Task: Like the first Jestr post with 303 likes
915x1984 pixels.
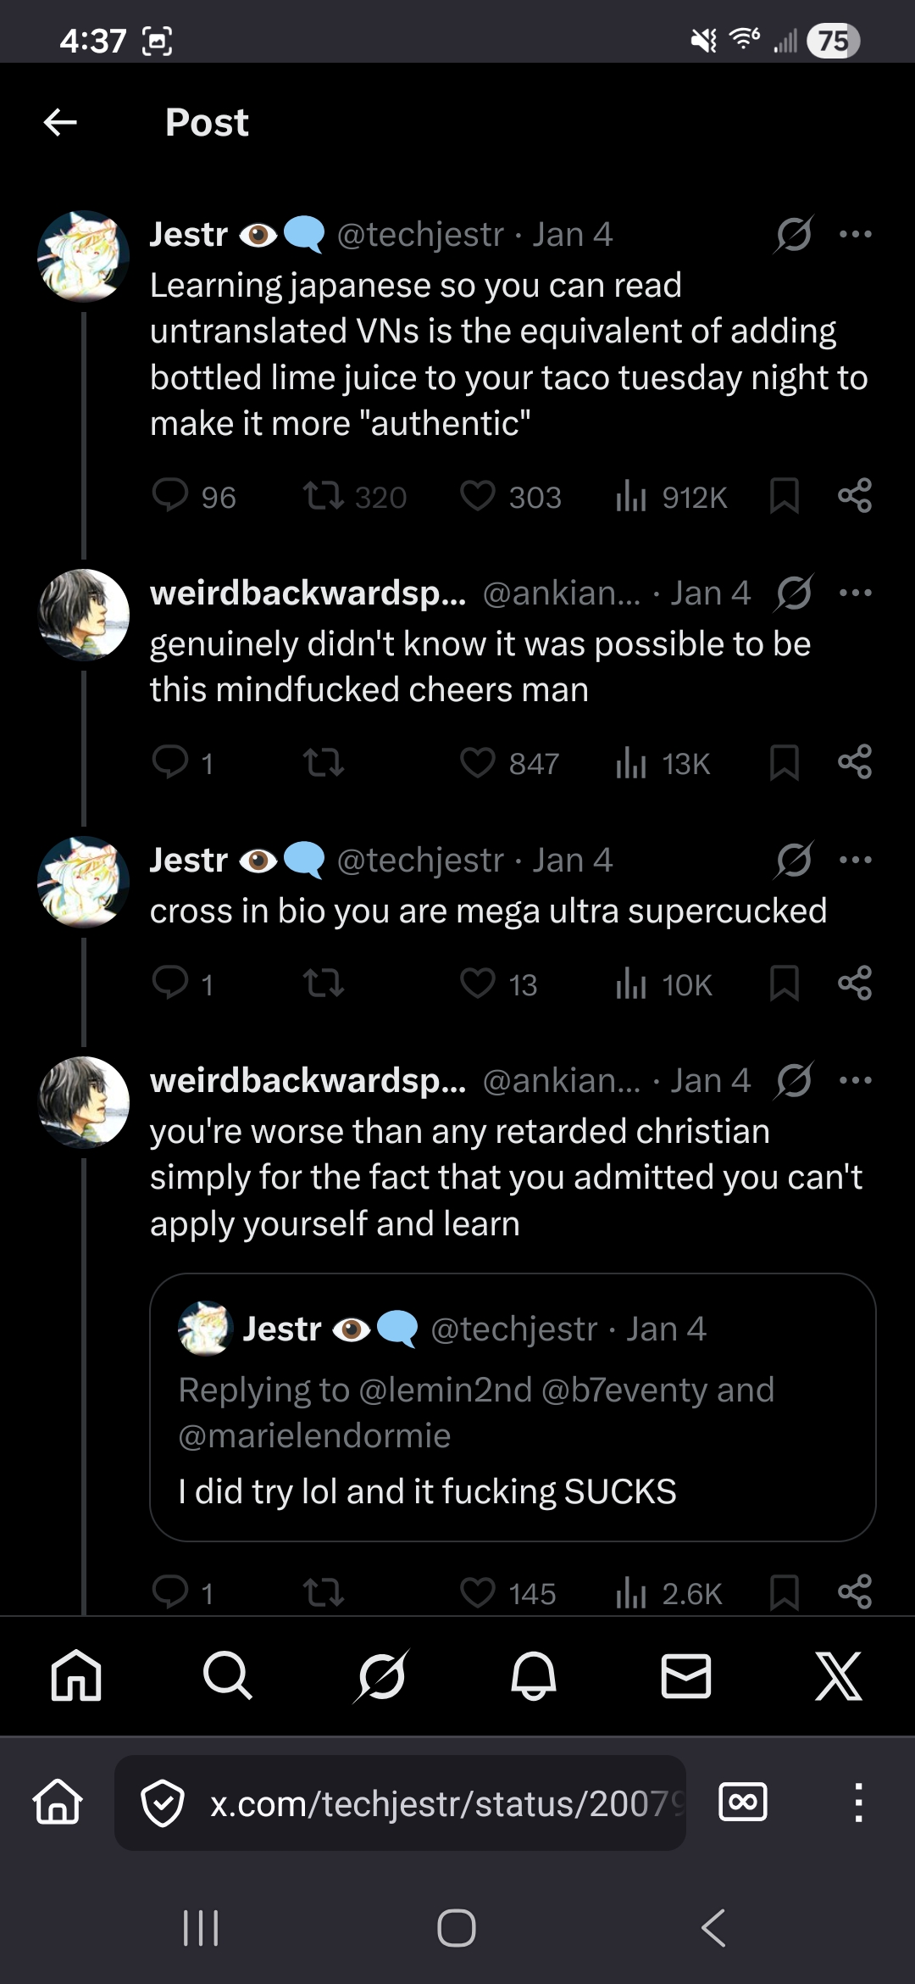Action: pyautogui.click(x=478, y=496)
